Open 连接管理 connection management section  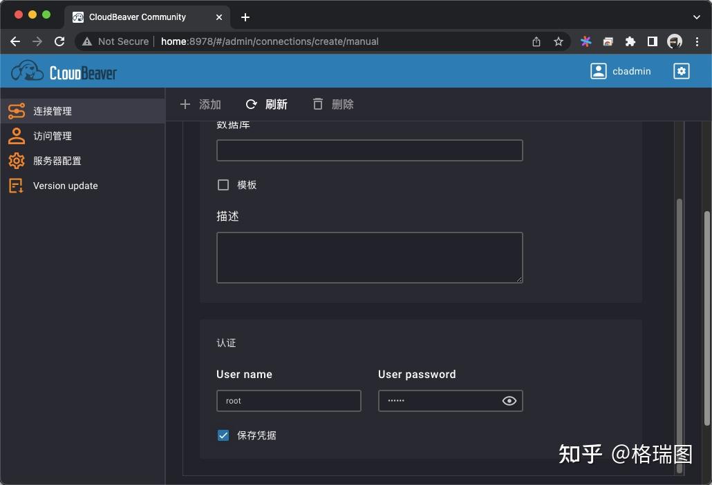click(x=82, y=111)
